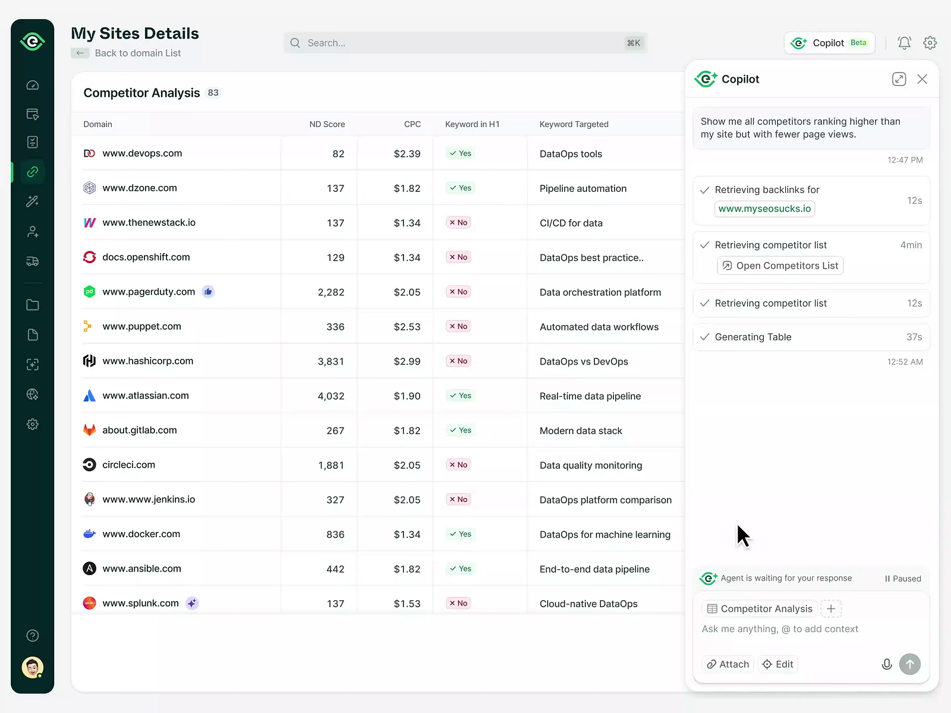The image size is (951, 713).
Task: Open notifications bell icon
Action: tap(904, 43)
